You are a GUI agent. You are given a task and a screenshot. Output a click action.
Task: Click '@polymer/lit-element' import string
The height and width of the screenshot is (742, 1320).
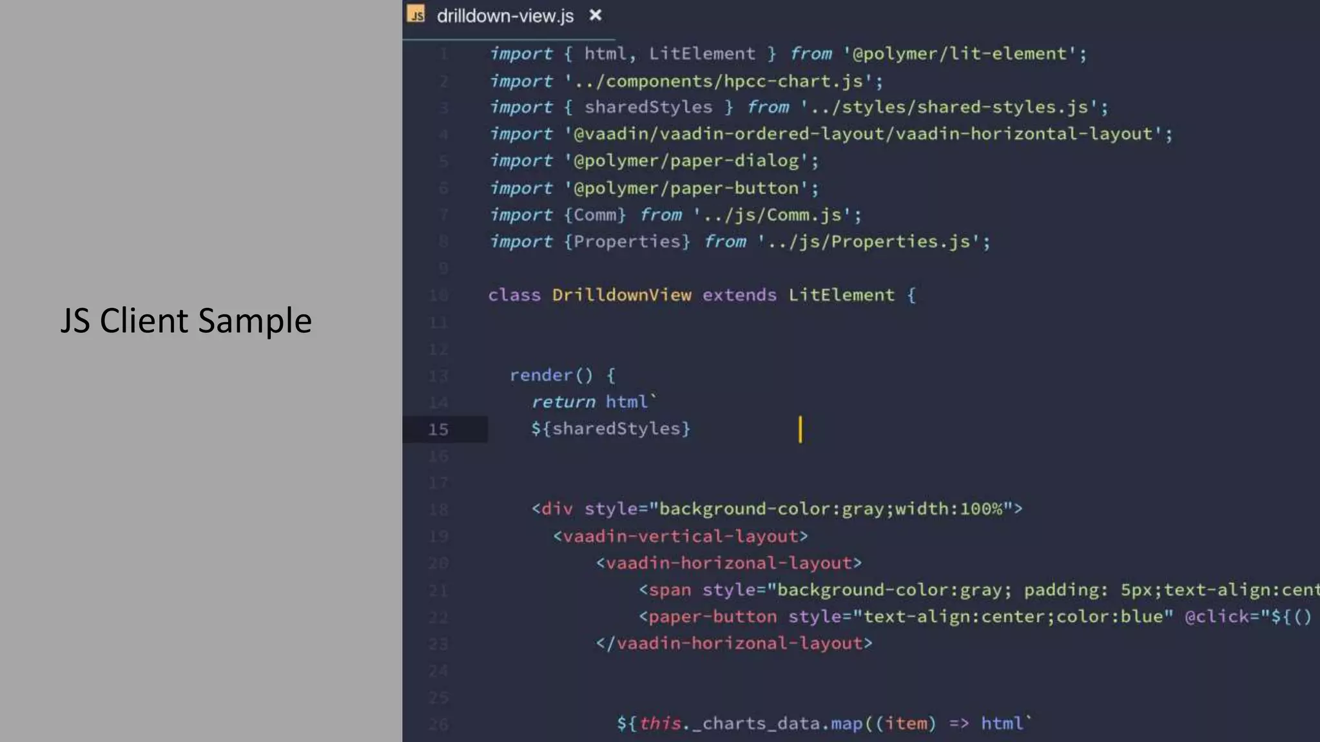pyautogui.click(x=959, y=54)
